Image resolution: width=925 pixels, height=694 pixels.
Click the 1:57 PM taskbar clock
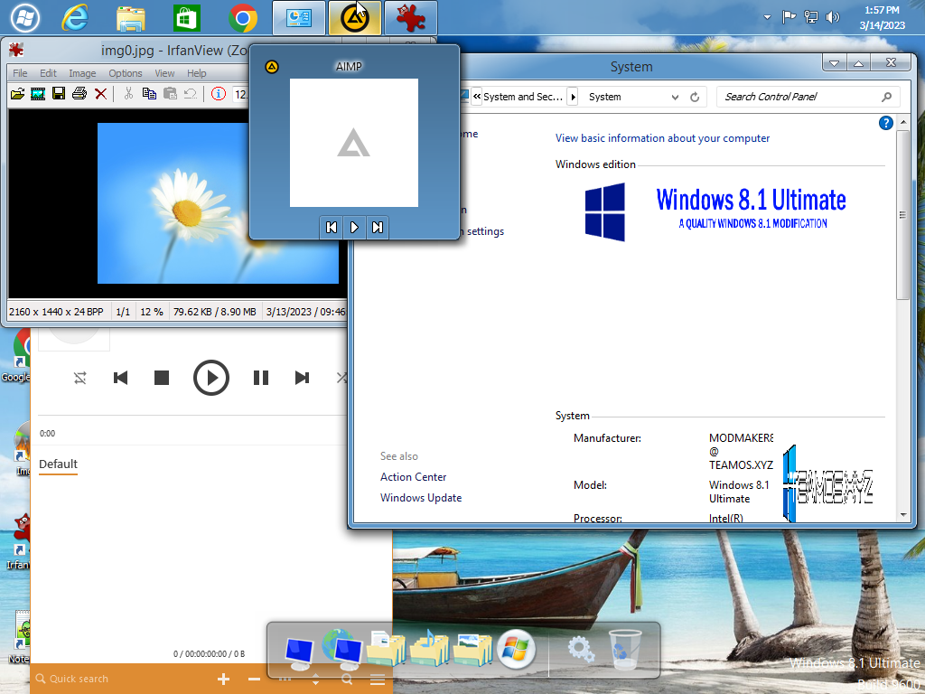(x=882, y=18)
